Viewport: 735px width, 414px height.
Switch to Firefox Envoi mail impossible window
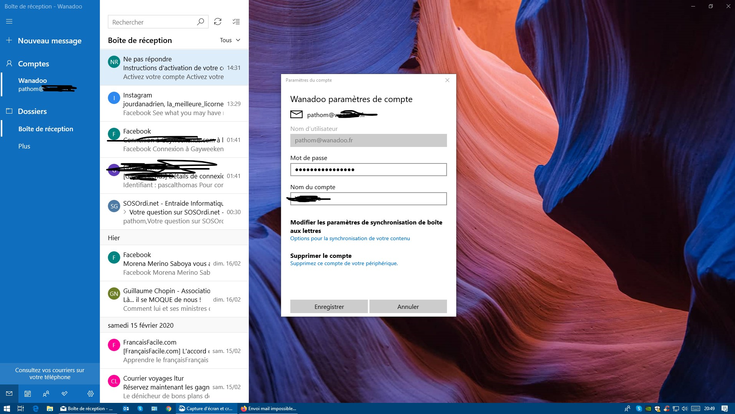point(268,409)
